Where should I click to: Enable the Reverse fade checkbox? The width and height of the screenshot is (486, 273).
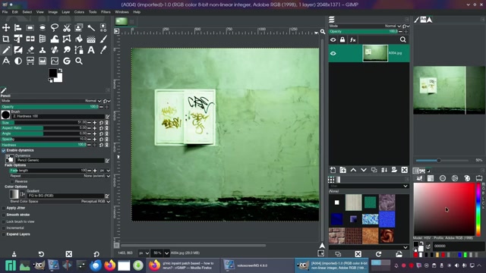(x=12, y=181)
